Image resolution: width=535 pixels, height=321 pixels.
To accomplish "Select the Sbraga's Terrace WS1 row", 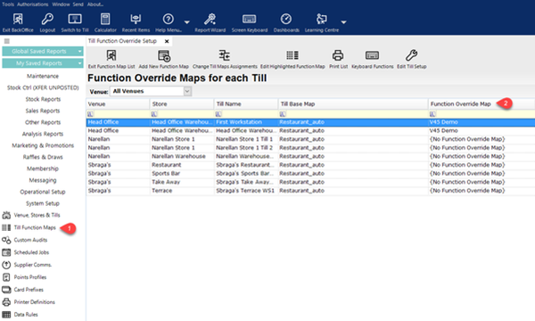I will point(310,191).
